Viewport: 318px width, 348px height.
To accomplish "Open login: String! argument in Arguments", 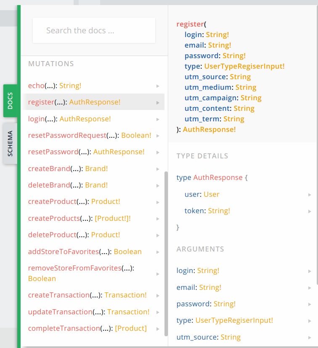I will pyautogui.click(x=198, y=270).
